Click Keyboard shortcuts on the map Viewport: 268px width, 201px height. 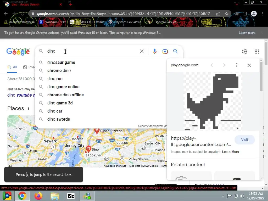(115, 166)
